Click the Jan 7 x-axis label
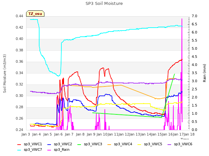Screen dimensions: 209x156 tap(69, 134)
